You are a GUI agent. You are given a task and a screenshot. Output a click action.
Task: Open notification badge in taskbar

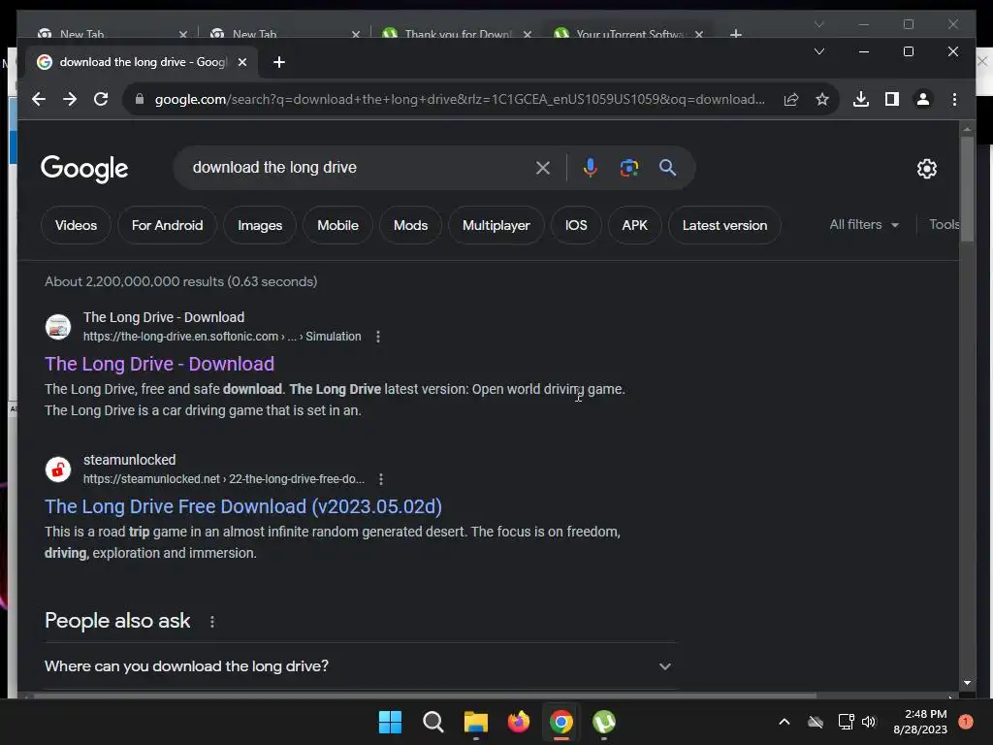pyautogui.click(x=966, y=722)
